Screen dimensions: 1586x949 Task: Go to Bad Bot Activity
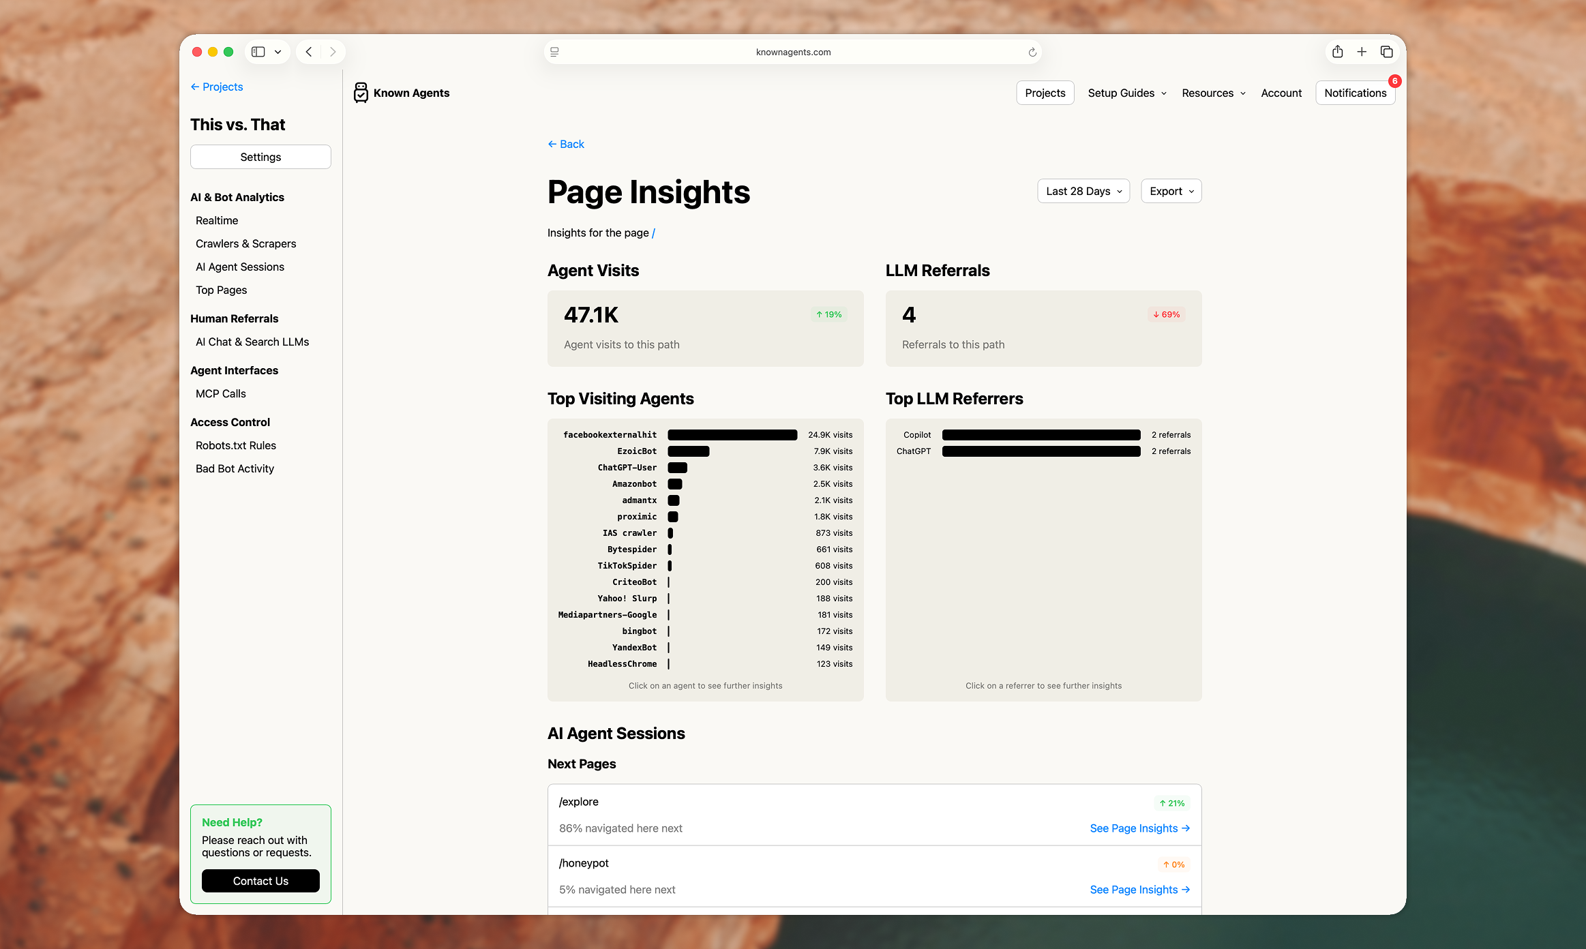click(x=235, y=468)
